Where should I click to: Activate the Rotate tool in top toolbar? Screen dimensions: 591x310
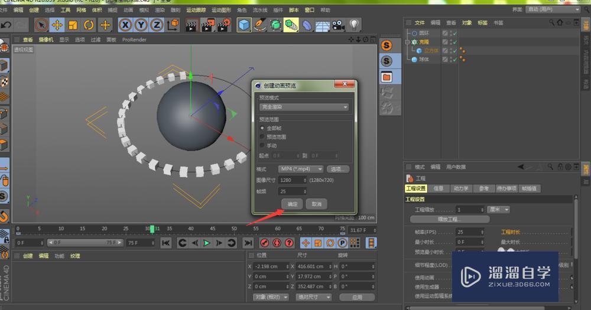89,25
